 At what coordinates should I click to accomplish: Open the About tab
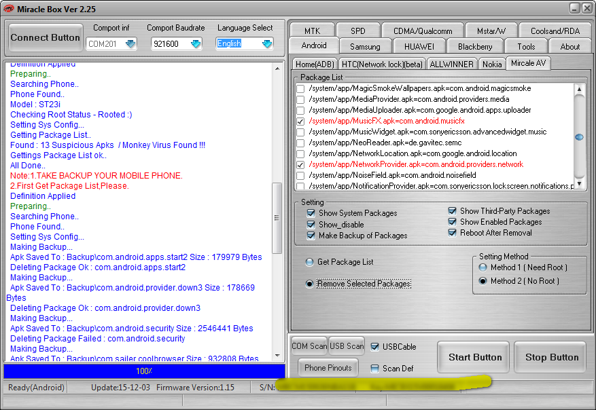[x=569, y=46]
